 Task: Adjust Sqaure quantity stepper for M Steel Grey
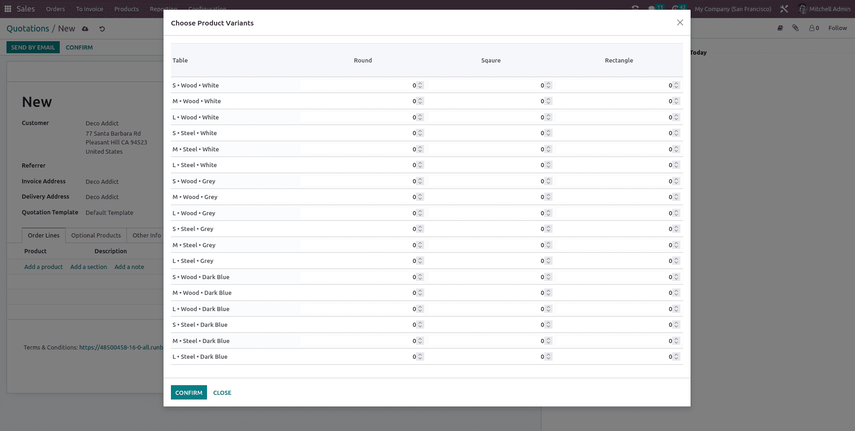click(548, 245)
